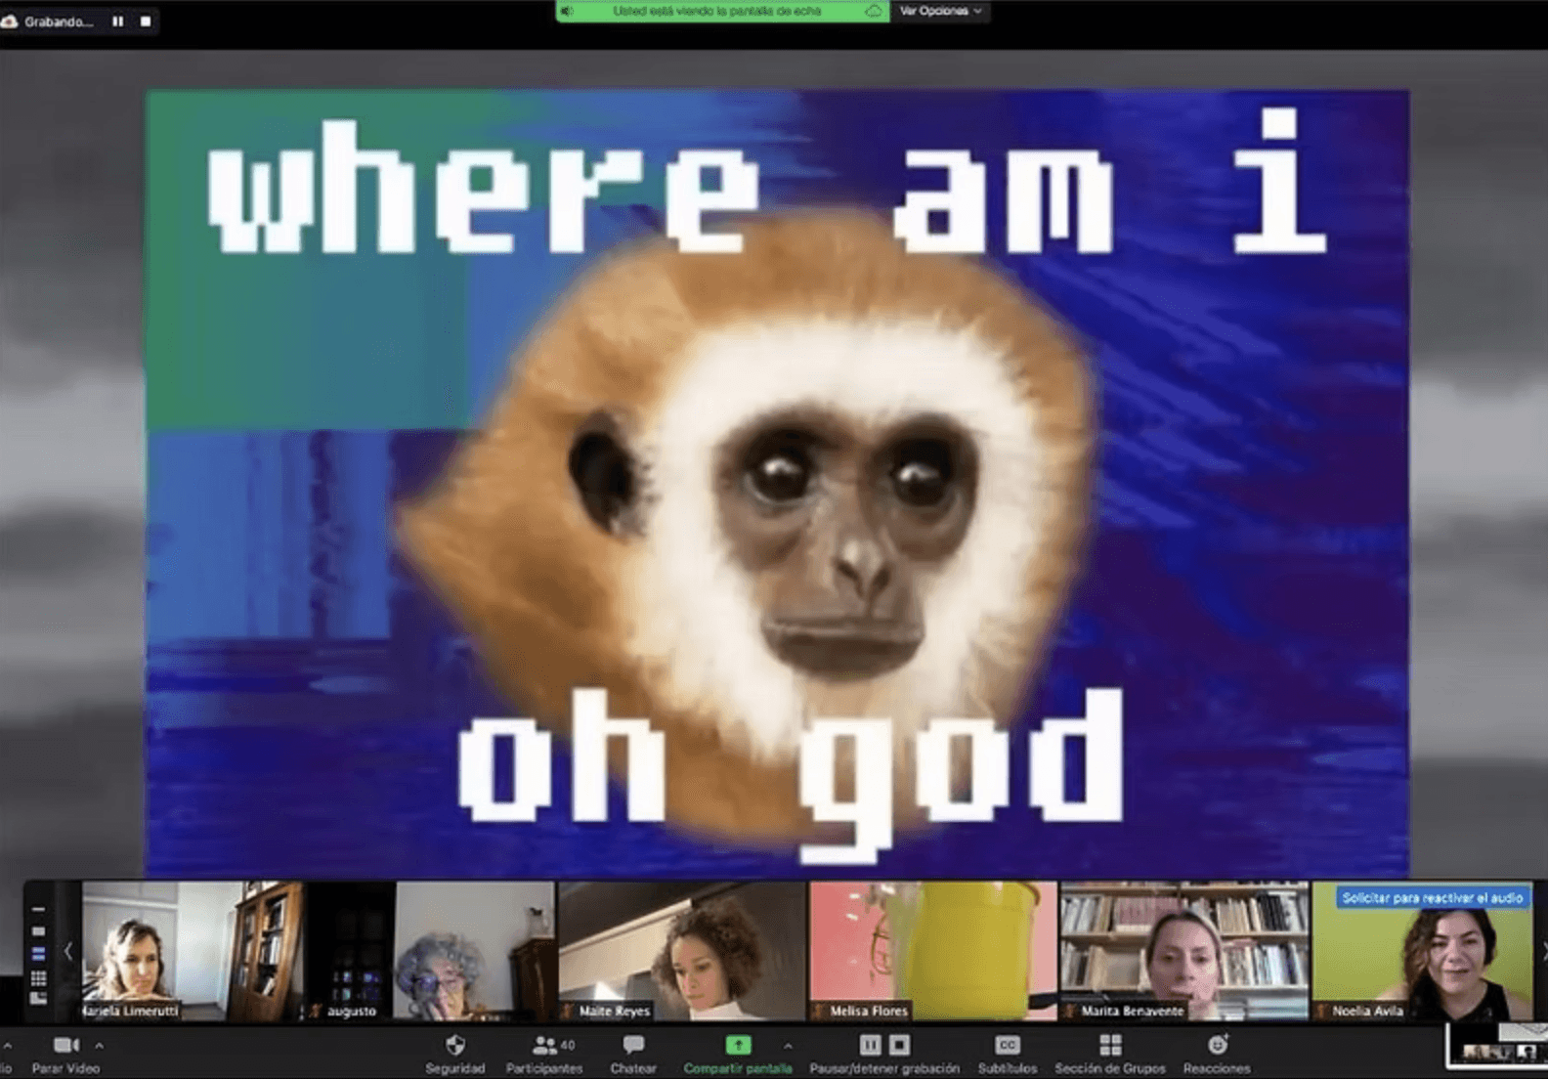
Task: Select the blue thumbnail strip view icon
Action: 39,954
